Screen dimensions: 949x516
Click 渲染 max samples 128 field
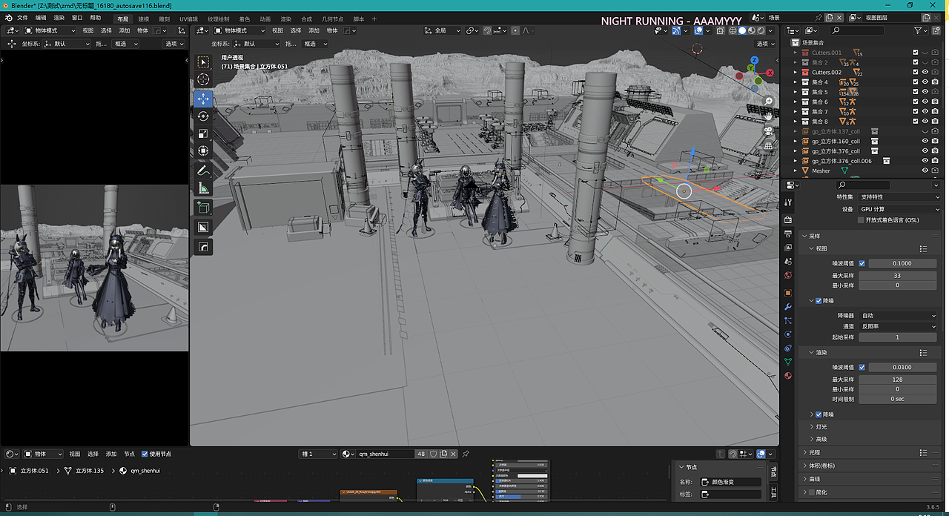pos(897,380)
